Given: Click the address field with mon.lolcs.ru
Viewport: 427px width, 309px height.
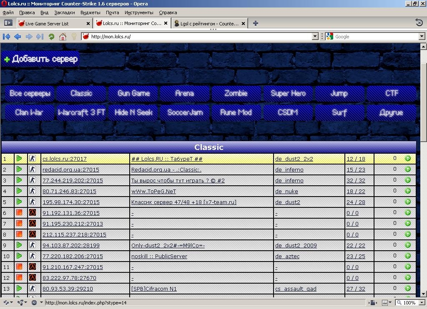Looking at the screenshot, I should [x=200, y=37].
